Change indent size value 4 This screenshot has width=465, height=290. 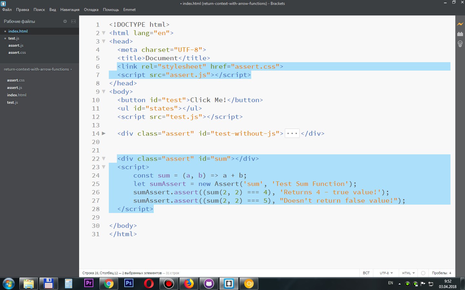(450, 273)
